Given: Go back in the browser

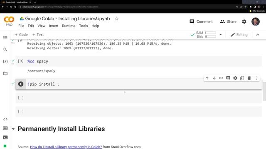Looking at the screenshot, I should [x=3, y=7].
